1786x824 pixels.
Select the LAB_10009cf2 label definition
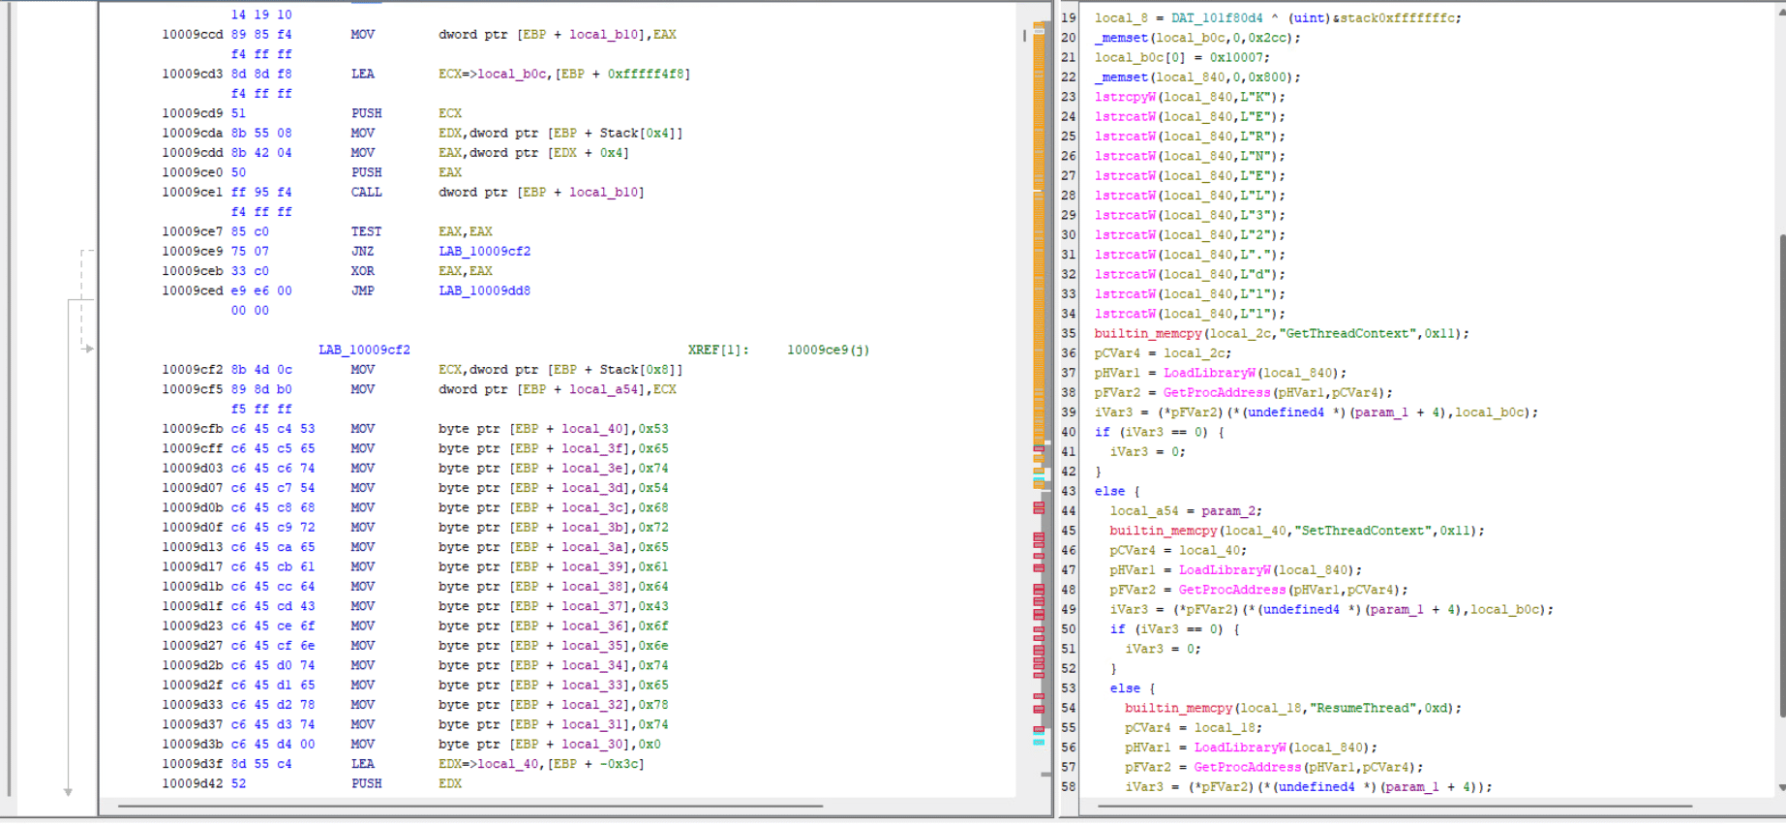364,350
